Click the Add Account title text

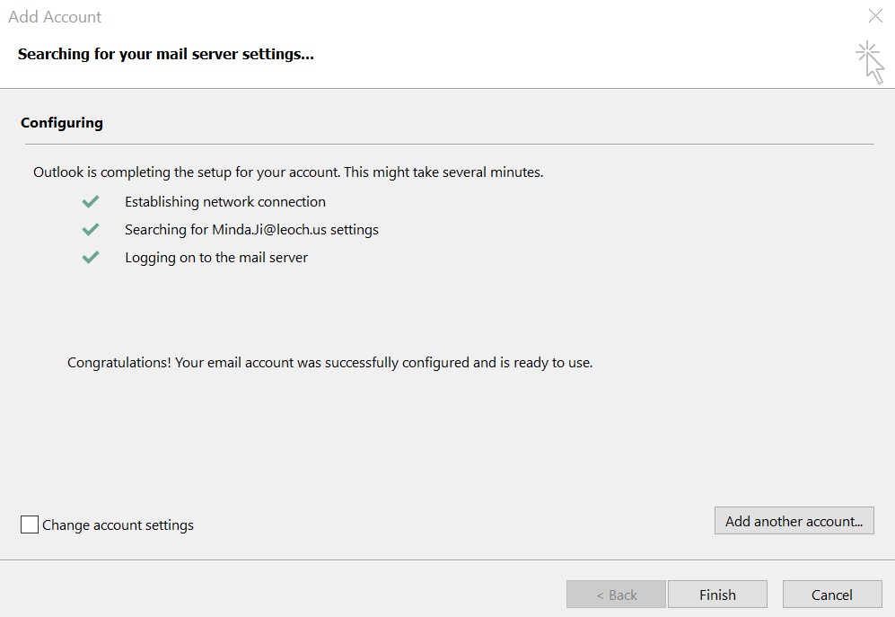pyautogui.click(x=55, y=17)
